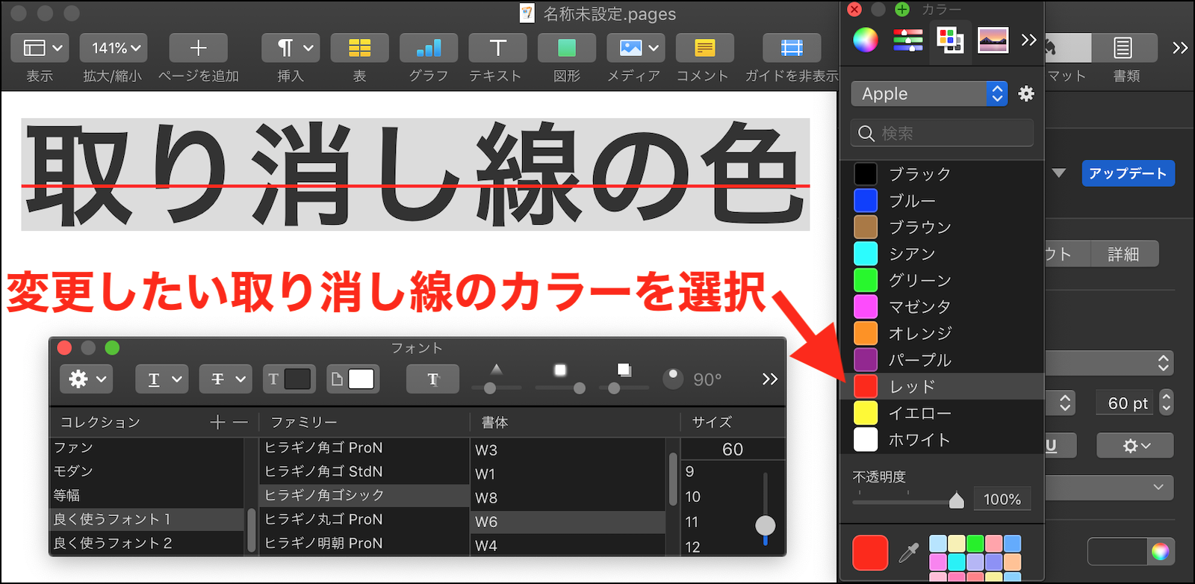The width and height of the screenshot is (1195, 584).
Task: Add a comment with コメント icon
Action: [x=704, y=49]
